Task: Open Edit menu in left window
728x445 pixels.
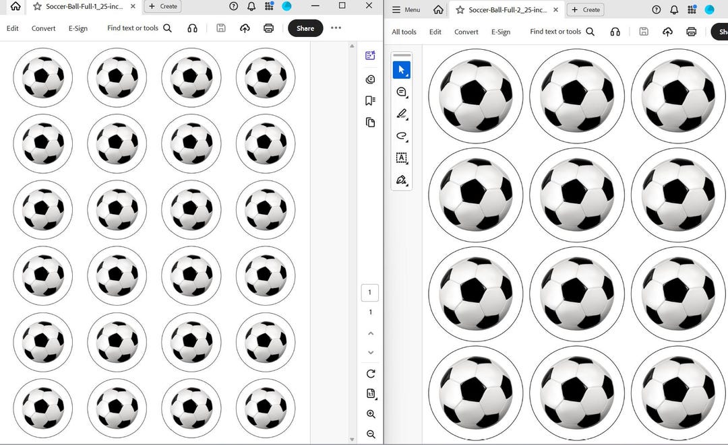Action: point(13,28)
